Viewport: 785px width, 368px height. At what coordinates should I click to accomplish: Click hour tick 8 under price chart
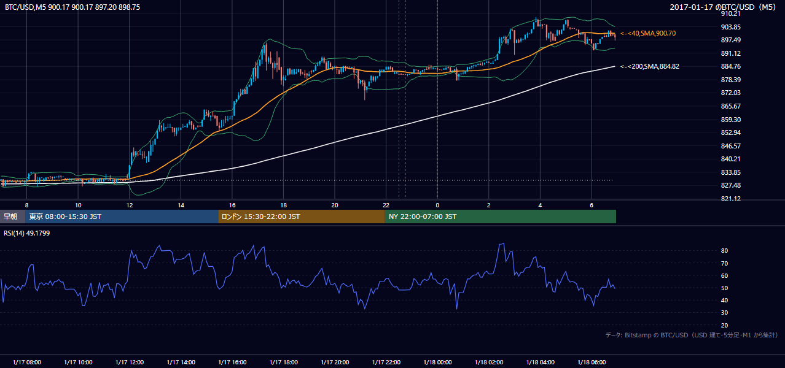(26, 205)
